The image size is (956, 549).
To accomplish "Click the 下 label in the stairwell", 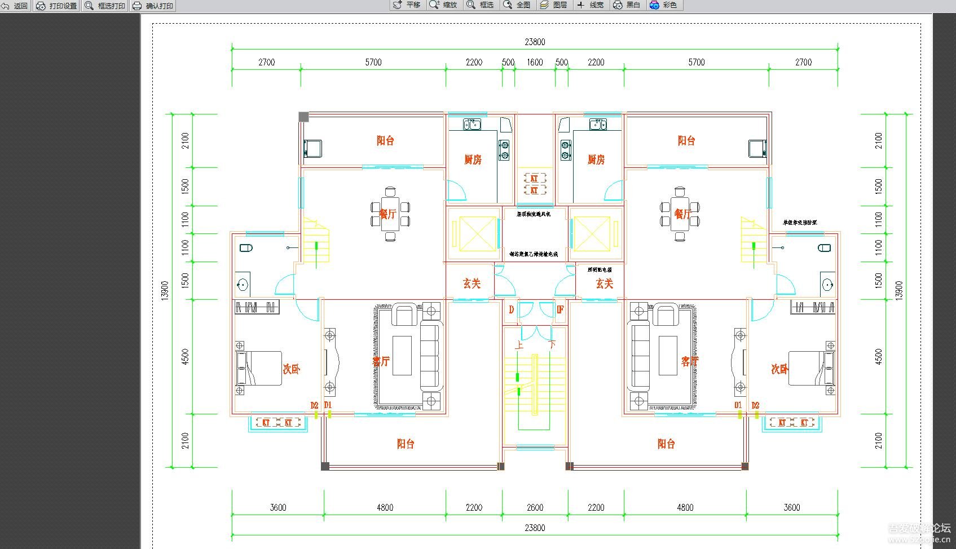I will point(552,344).
